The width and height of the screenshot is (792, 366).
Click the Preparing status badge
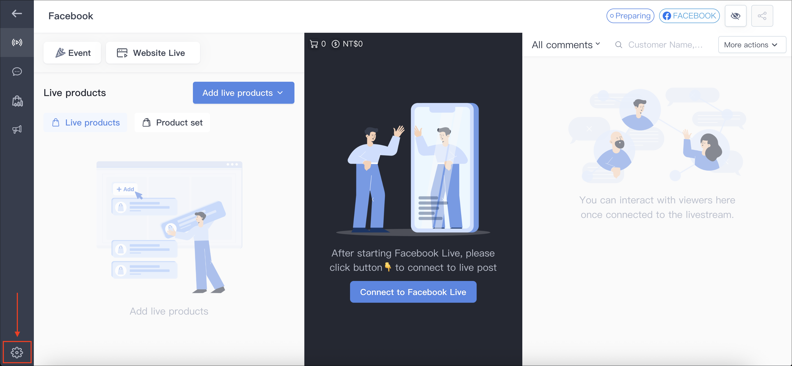pyautogui.click(x=630, y=16)
